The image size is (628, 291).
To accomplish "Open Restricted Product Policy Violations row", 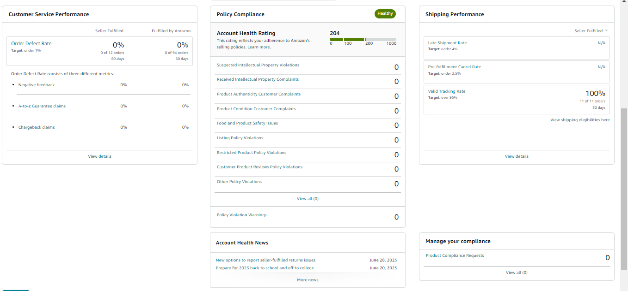I will point(308,154).
